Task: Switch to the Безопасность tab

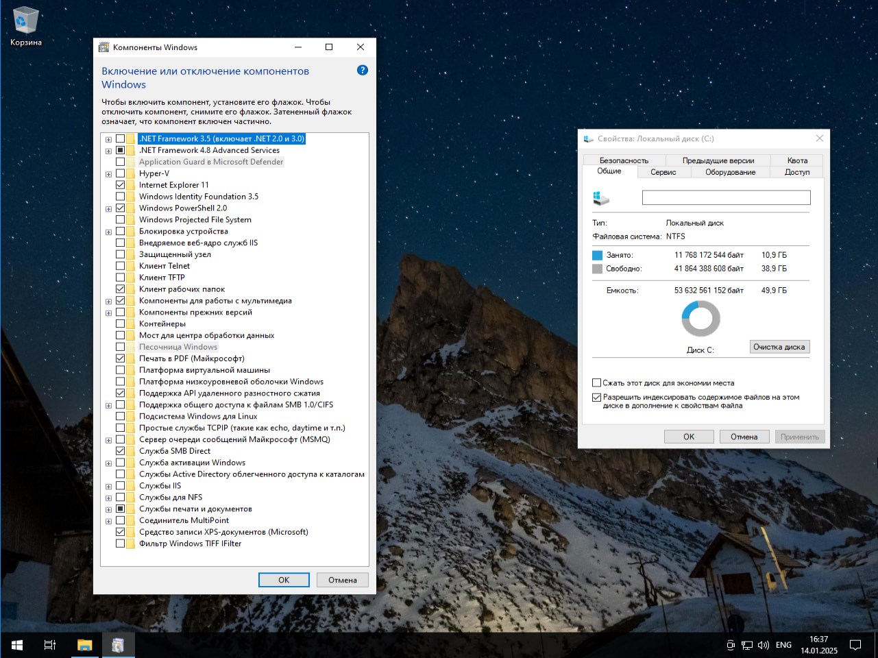Action: (x=623, y=160)
